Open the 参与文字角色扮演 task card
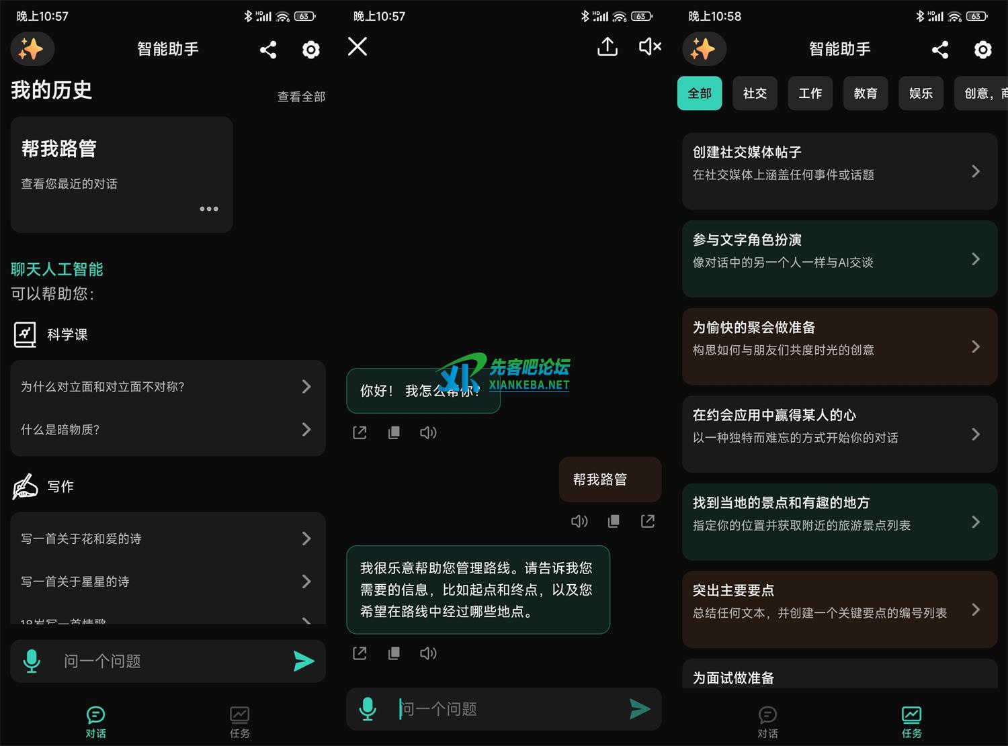This screenshot has height=746, width=1008. click(839, 259)
